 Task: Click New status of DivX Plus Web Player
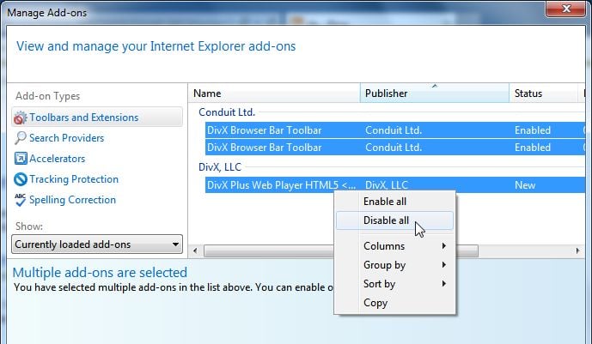(x=525, y=185)
